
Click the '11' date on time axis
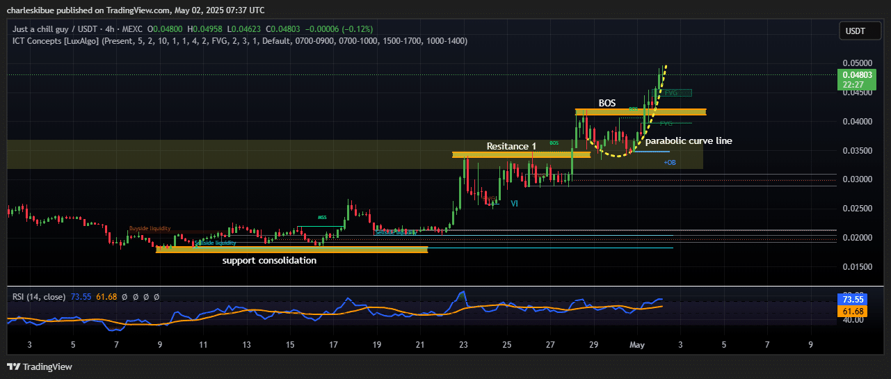point(204,345)
